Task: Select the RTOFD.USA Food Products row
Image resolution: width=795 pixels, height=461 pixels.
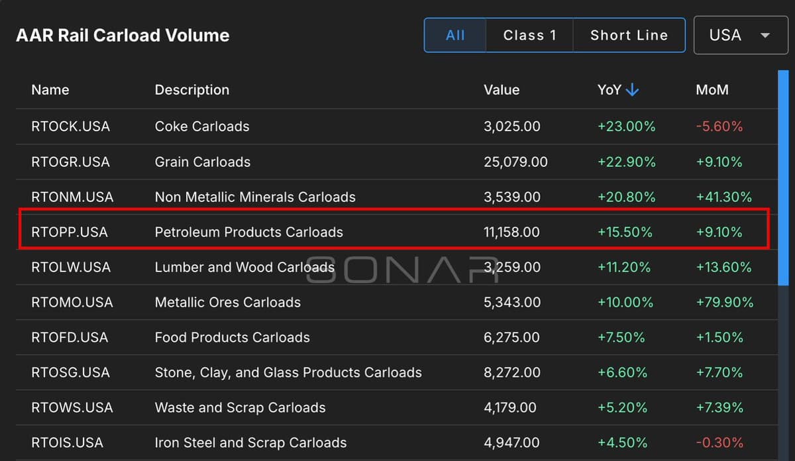Action: point(233,337)
